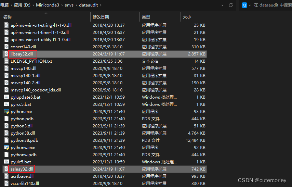
Task: Click the python.exe file icon
Action: pyautogui.click(x=6, y=112)
